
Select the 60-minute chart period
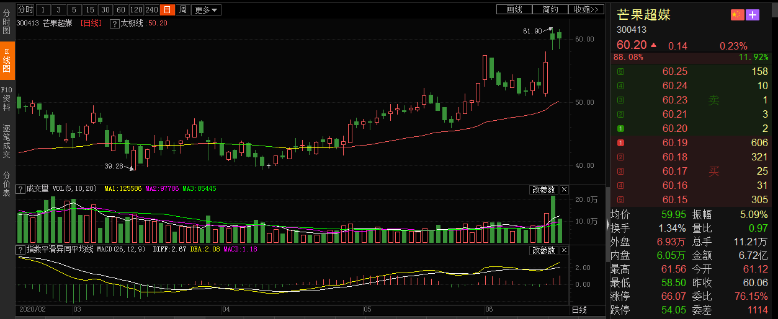(121, 9)
